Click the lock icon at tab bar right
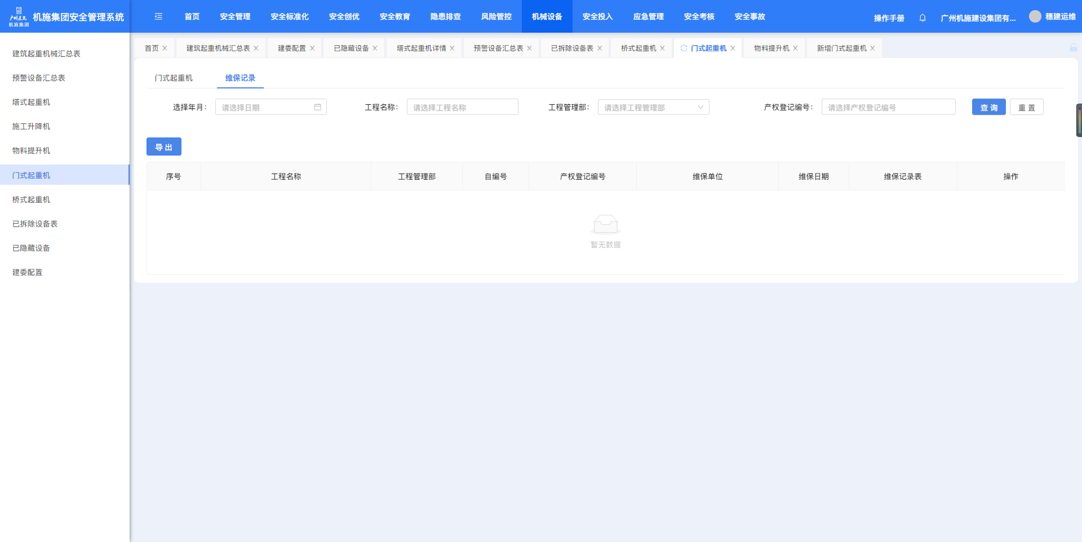 point(1073,48)
